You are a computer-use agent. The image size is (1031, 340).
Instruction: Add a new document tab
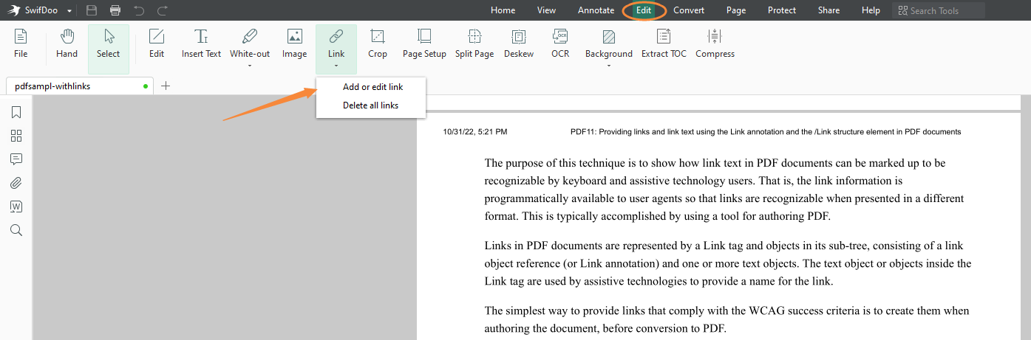click(166, 86)
